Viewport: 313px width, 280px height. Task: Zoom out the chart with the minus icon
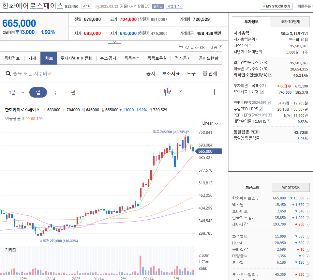199,92
